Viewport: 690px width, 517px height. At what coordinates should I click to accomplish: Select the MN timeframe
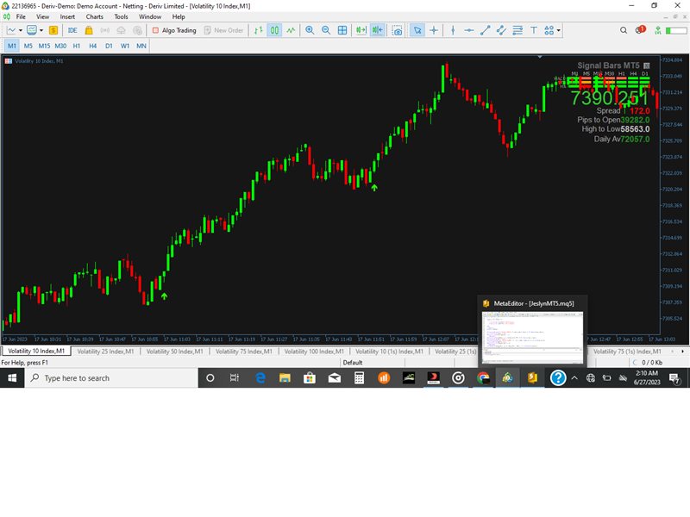point(141,46)
